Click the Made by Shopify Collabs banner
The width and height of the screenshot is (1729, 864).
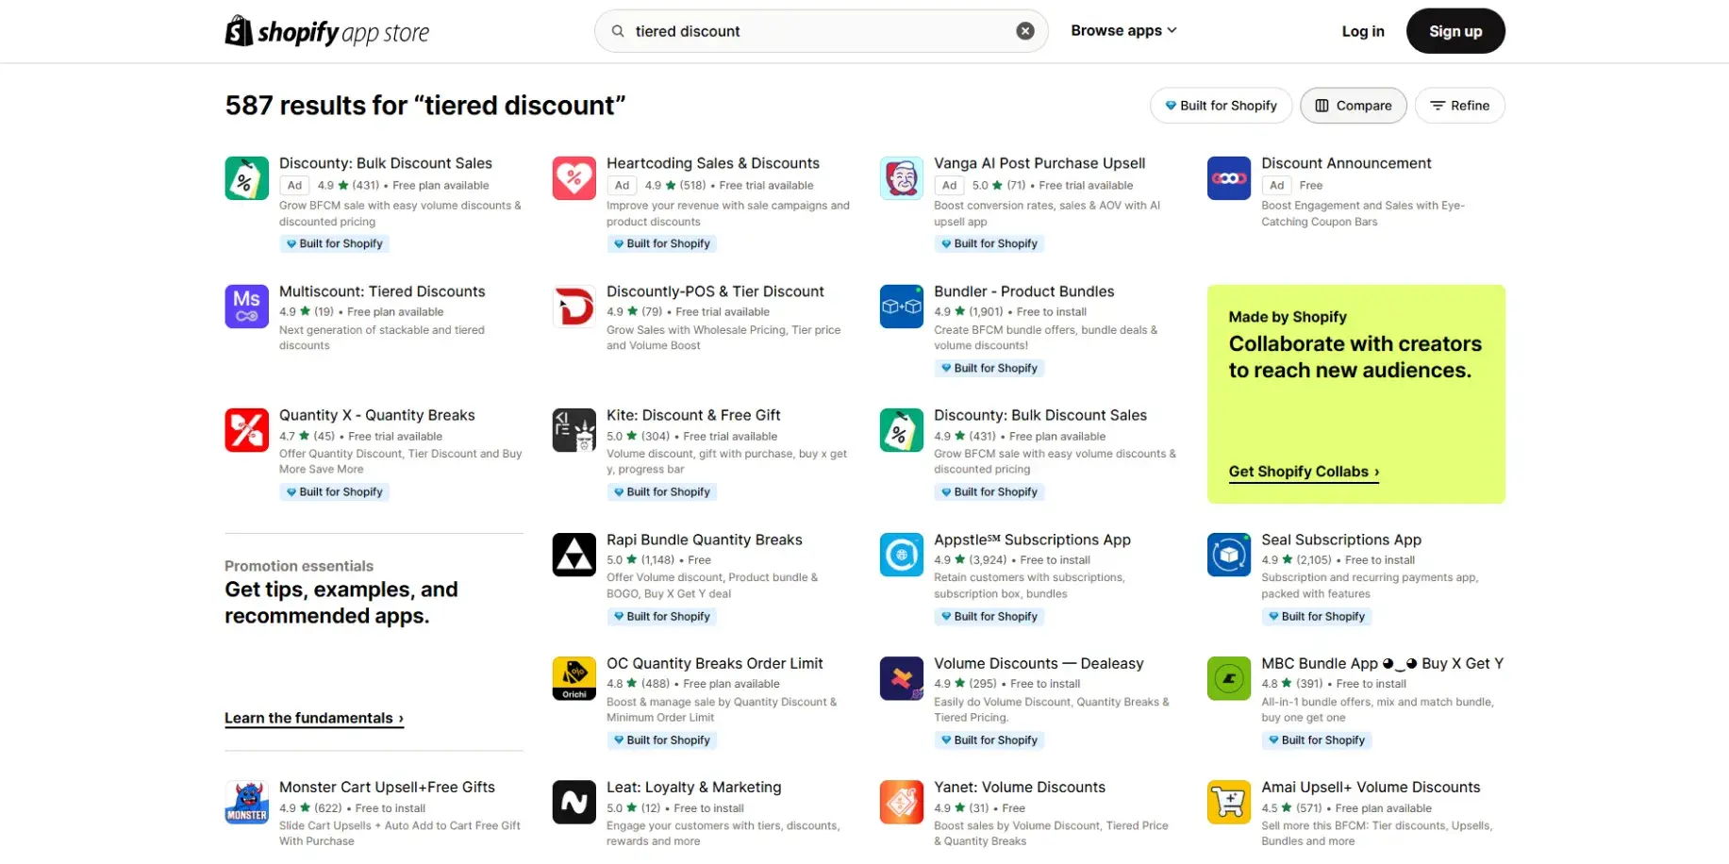1355,394
